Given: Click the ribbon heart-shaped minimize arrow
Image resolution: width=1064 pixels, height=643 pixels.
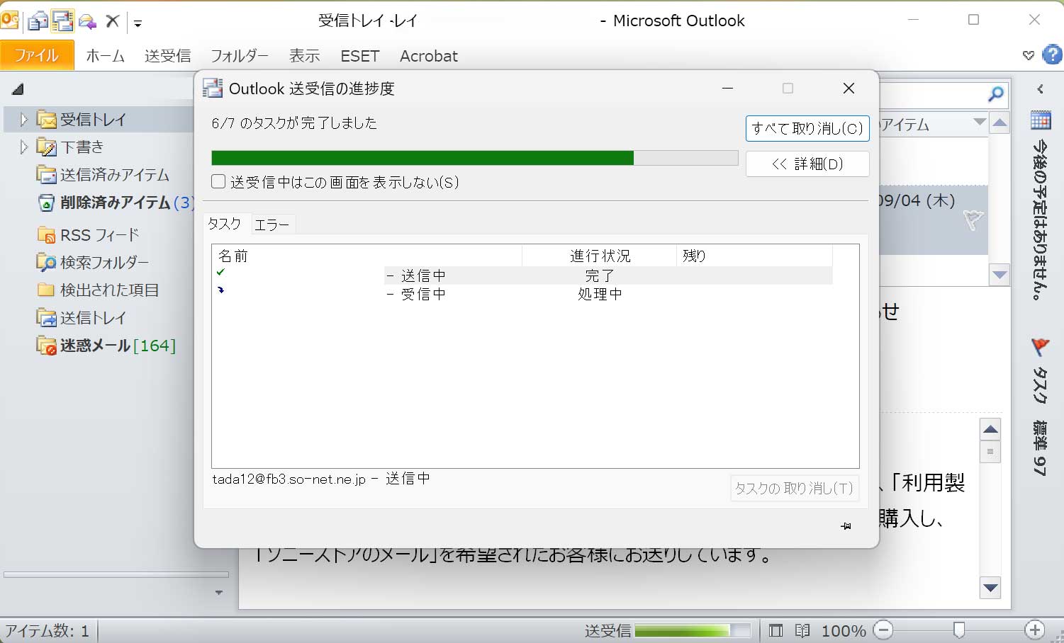Looking at the screenshot, I should coord(1029,55).
